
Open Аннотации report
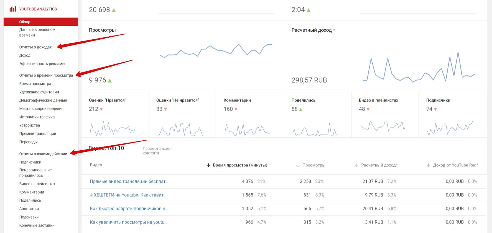[29, 209]
